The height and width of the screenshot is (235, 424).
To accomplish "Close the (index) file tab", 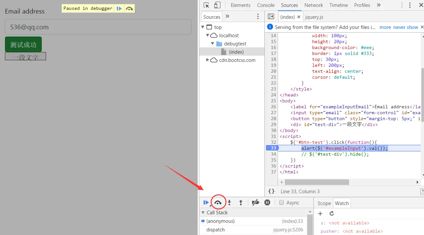I will [299, 17].
